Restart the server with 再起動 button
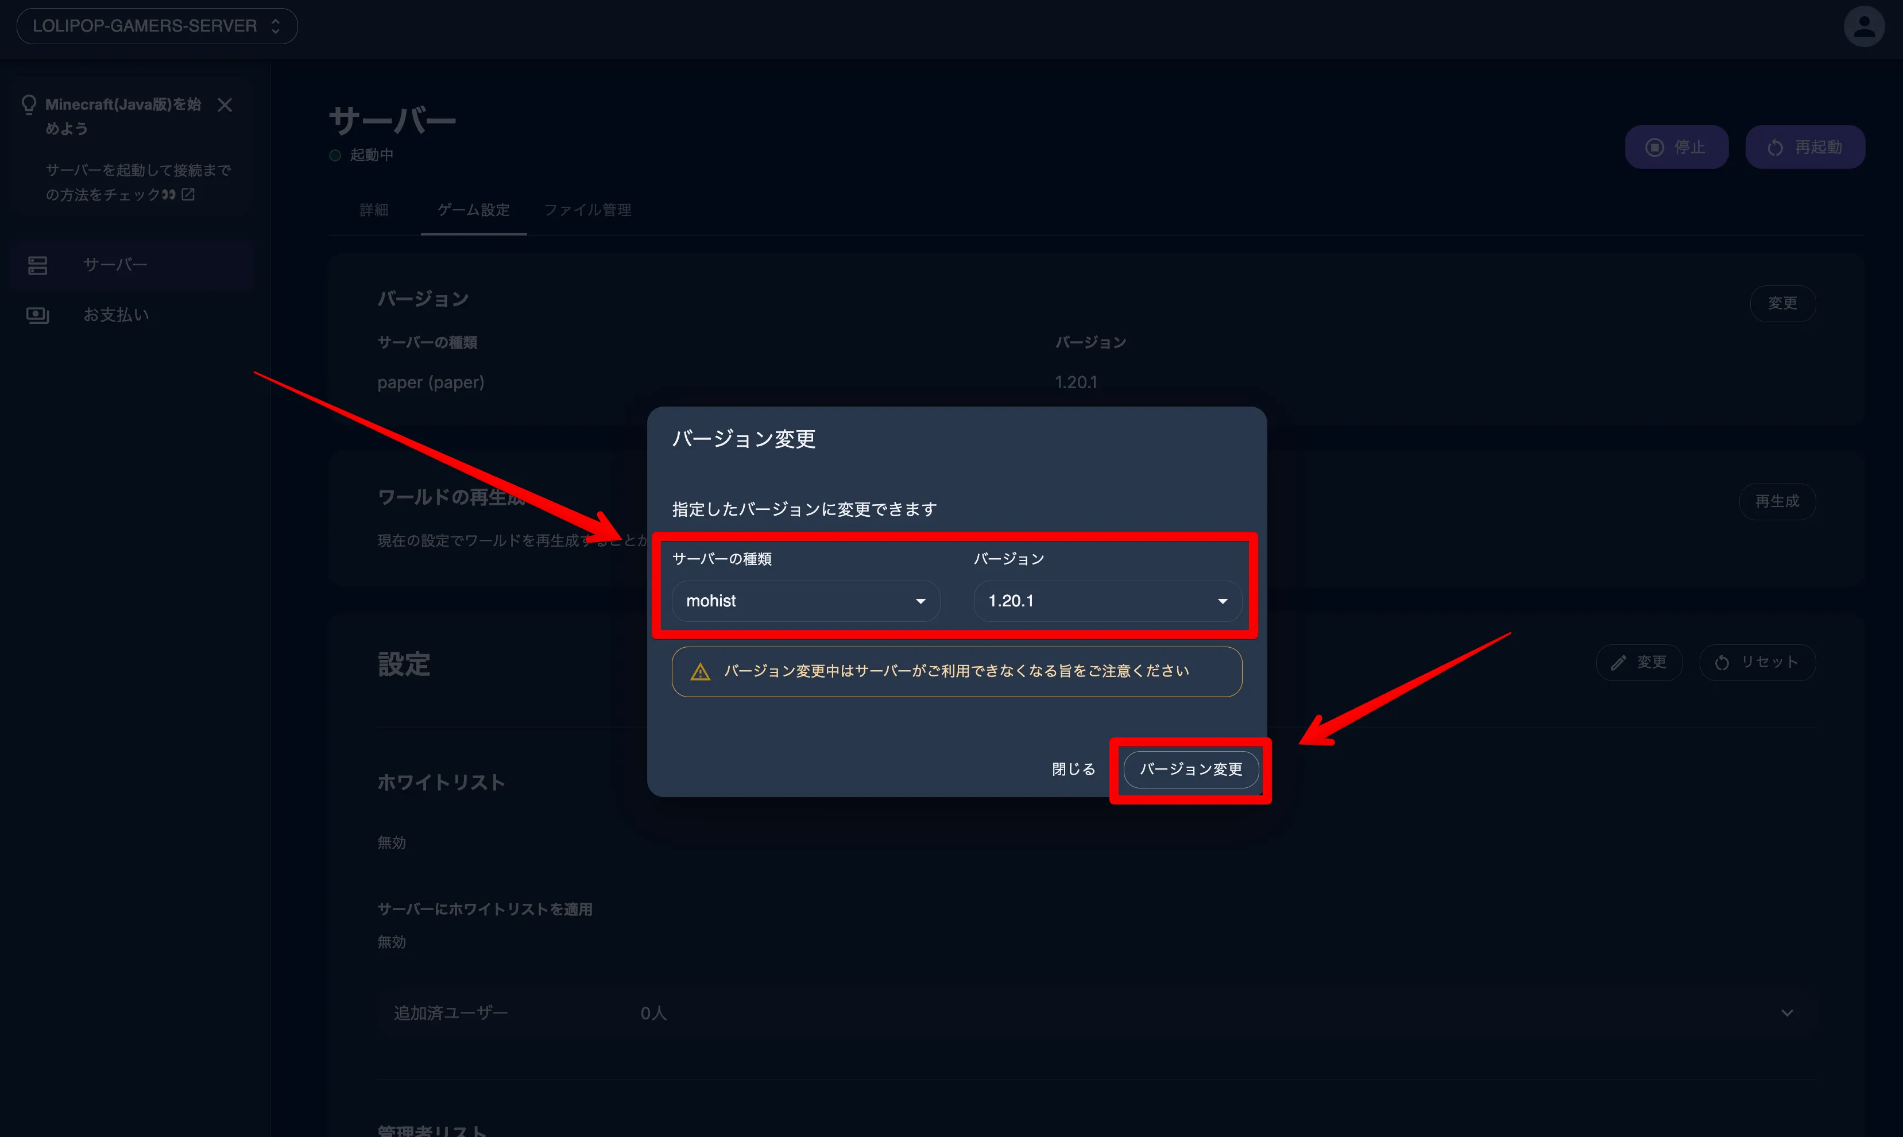Viewport: 1903px width, 1137px height. pos(1805,147)
